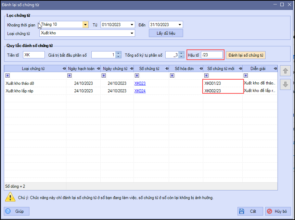The height and width of the screenshot is (220, 295).
Task: Open the Đến date picker dropdown
Action: [x=180, y=25]
